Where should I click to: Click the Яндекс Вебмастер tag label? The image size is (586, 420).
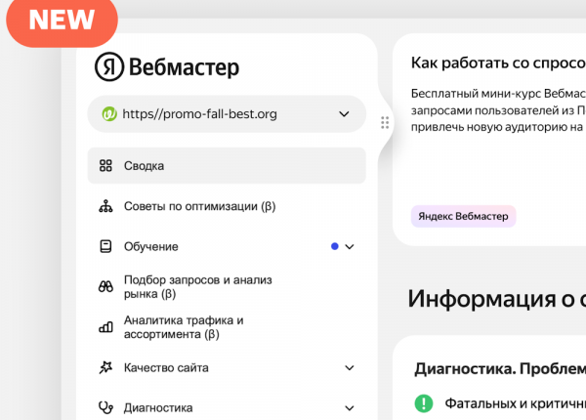pos(463,216)
